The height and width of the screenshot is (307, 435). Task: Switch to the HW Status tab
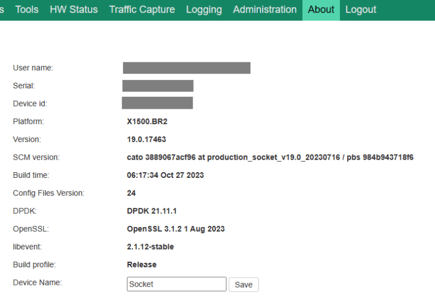point(74,10)
